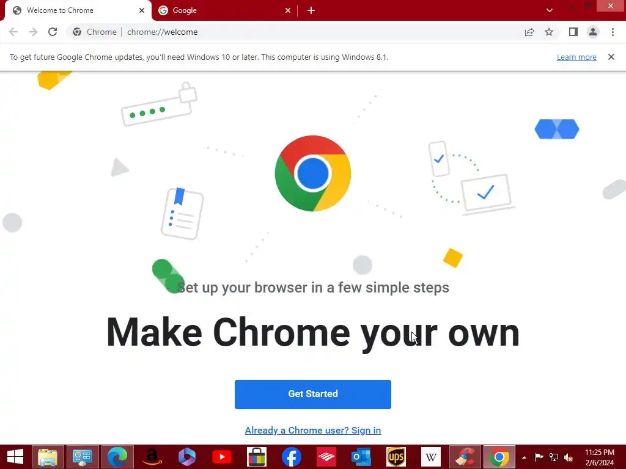
Task: Open the Windows Start button
Action: (x=15, y=457)
